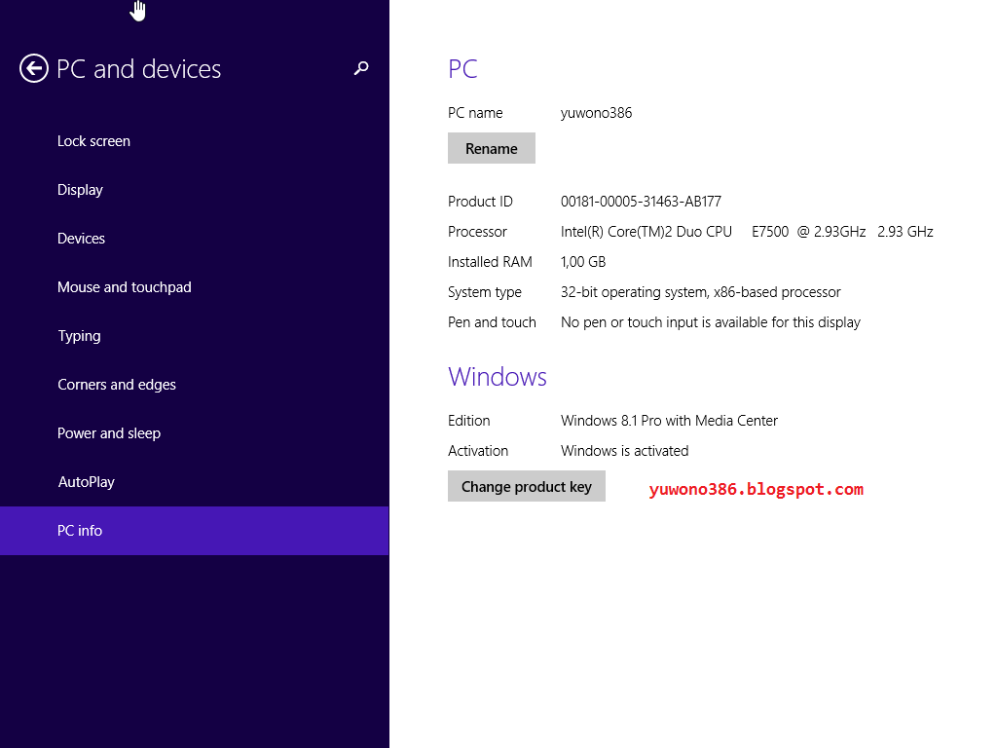The height and width of the screenshot is (748, 997).
Task: Click the Product ID 00181-00005-31463-AB177
Action: (641, 202)
